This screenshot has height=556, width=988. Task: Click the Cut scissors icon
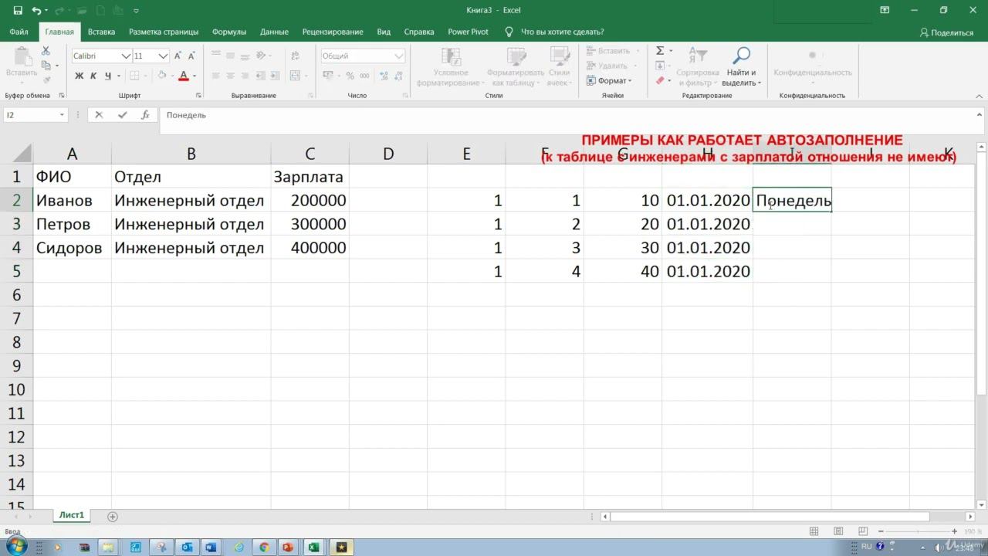click(x=46, y=51)
